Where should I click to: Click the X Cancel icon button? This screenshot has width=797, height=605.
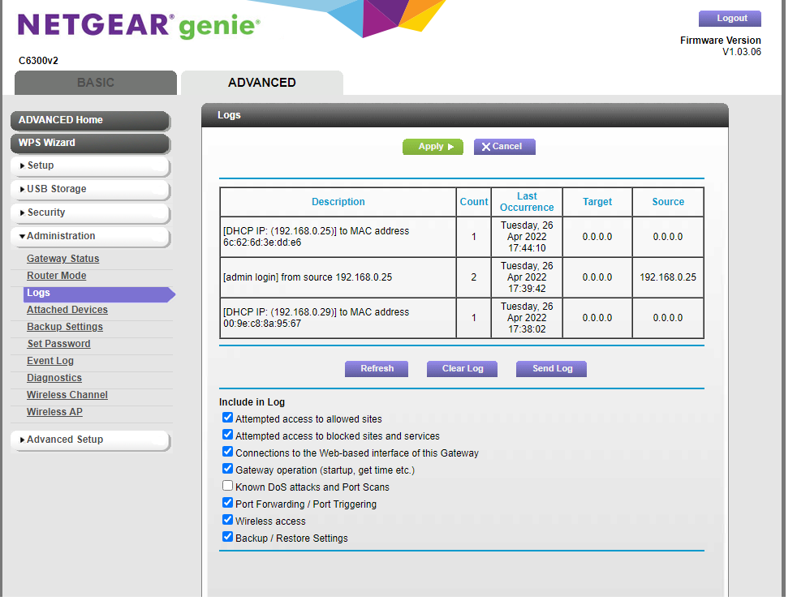(504, 147)
